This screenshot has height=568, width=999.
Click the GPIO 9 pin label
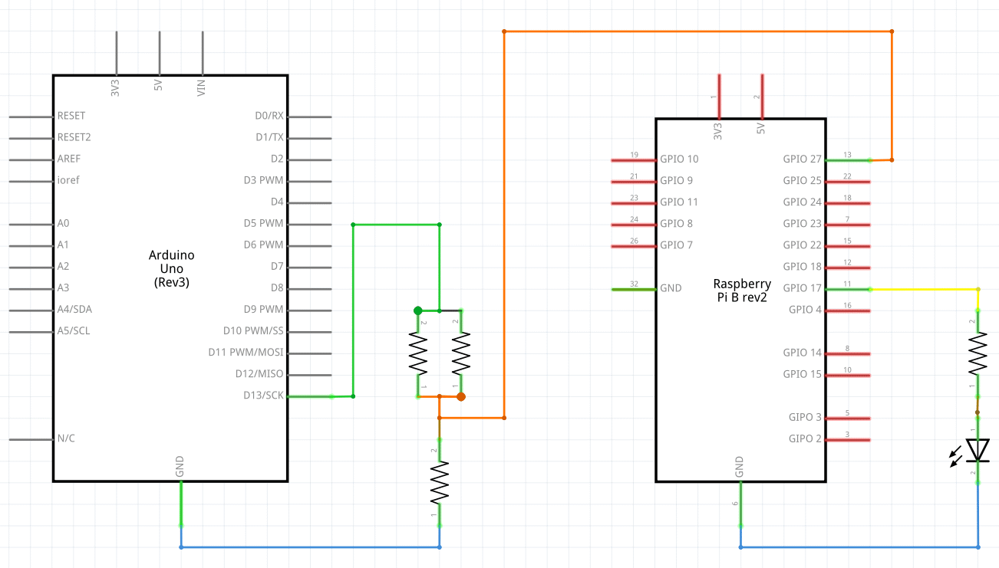[x=677, y=181]
